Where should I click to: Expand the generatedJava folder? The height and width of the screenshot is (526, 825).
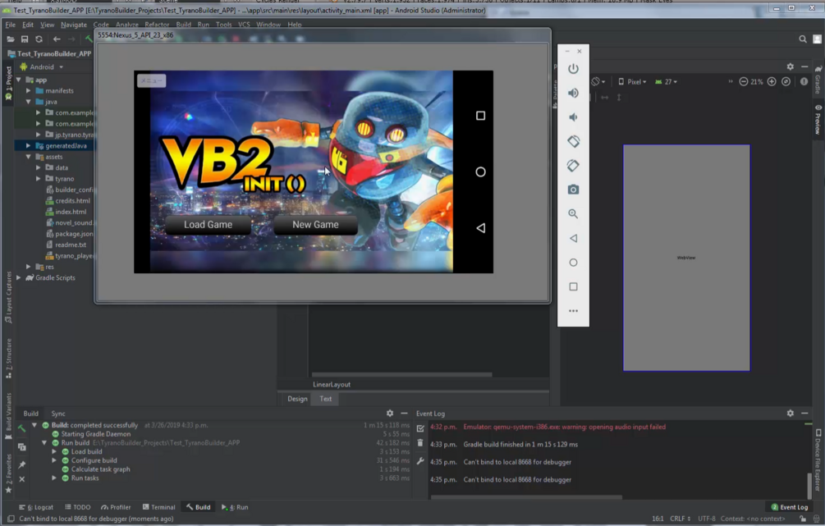pos(29,146)
